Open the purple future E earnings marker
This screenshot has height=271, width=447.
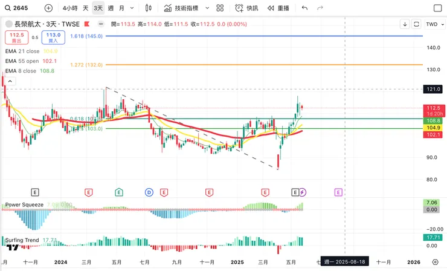coord(338,192)
